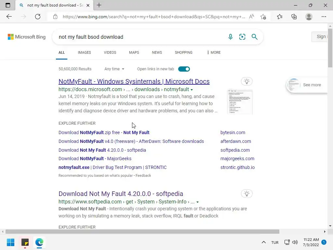Open Bing visual search camera icon

[x=242, y=37]
